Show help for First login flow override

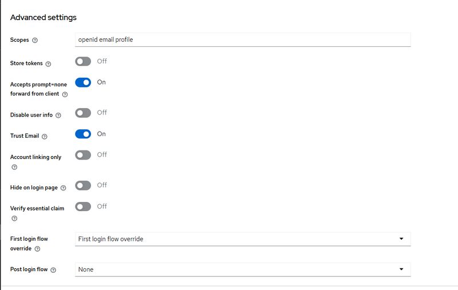pos(37,249)
